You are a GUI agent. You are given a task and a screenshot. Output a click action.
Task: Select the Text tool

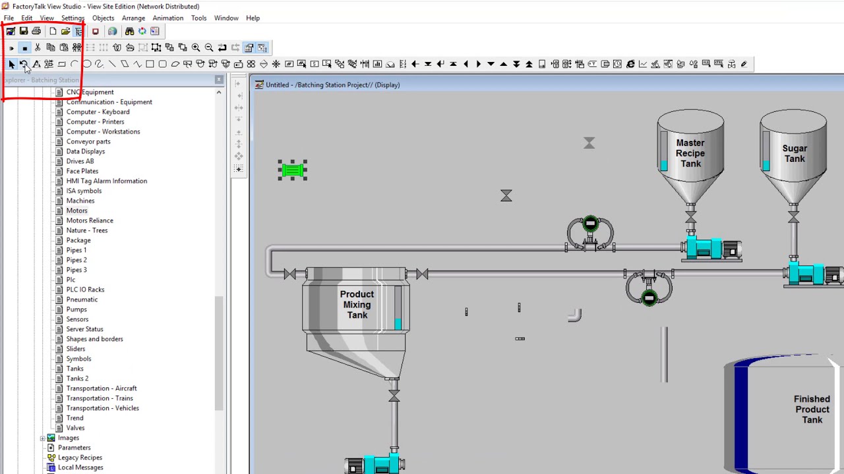[36, 64]
